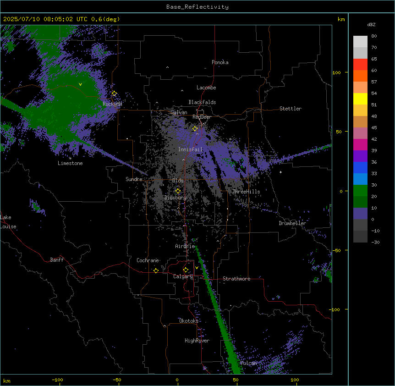Click the yellow diamond marker beside RockyMH
Screen dimensions: 395x386
click(x=114, y=94)
